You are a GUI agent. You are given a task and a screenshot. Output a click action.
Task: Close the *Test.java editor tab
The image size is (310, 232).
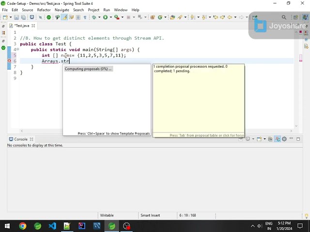(33, 26)
